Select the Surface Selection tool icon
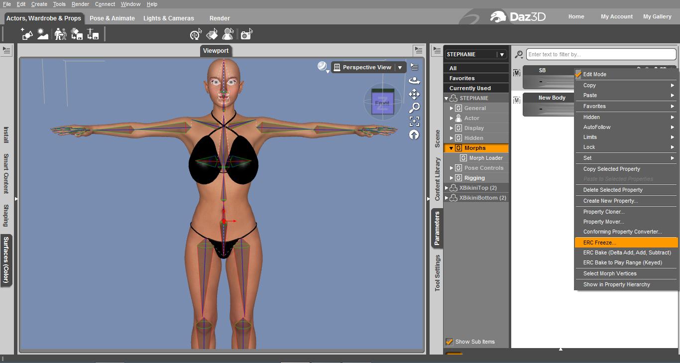 [x=212, y=34]
